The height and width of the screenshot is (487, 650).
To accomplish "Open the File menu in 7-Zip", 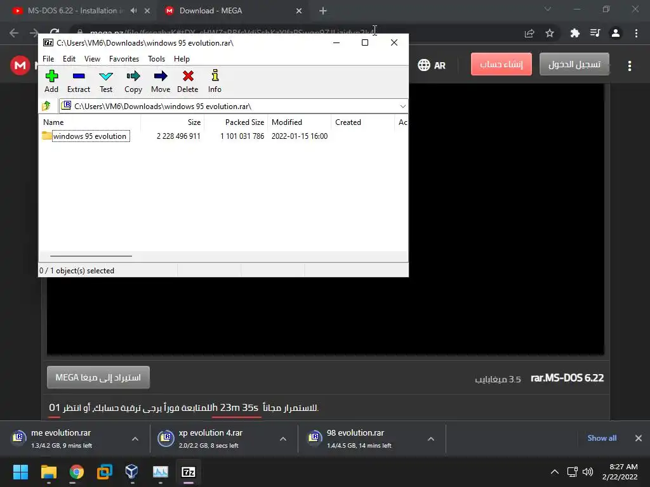I will [x=48, y=59].
